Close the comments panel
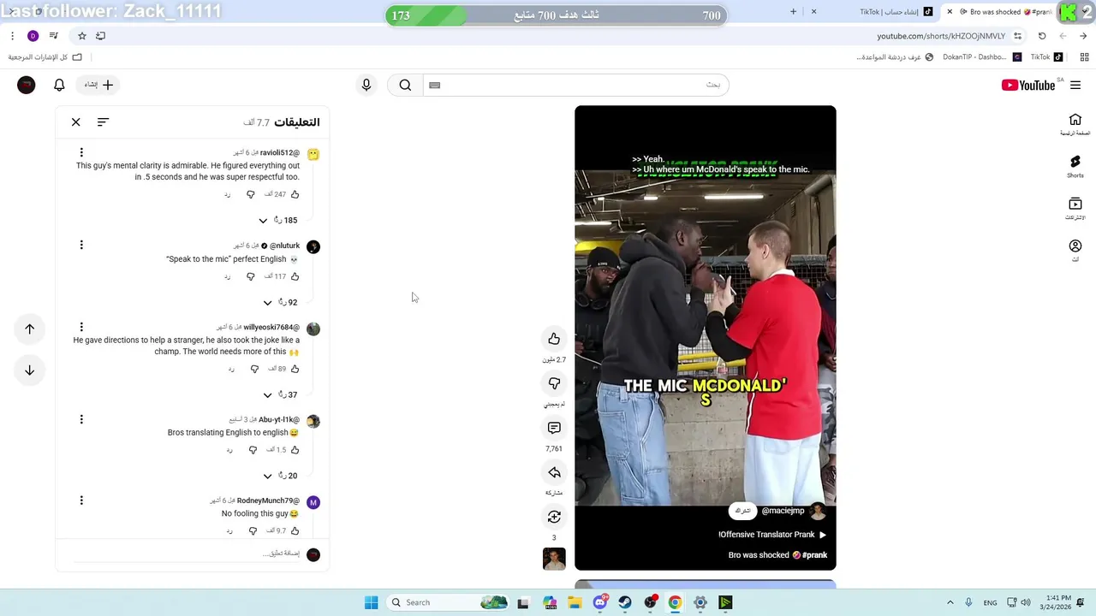This screenshot has width=1096, height=616. point(76,122)
